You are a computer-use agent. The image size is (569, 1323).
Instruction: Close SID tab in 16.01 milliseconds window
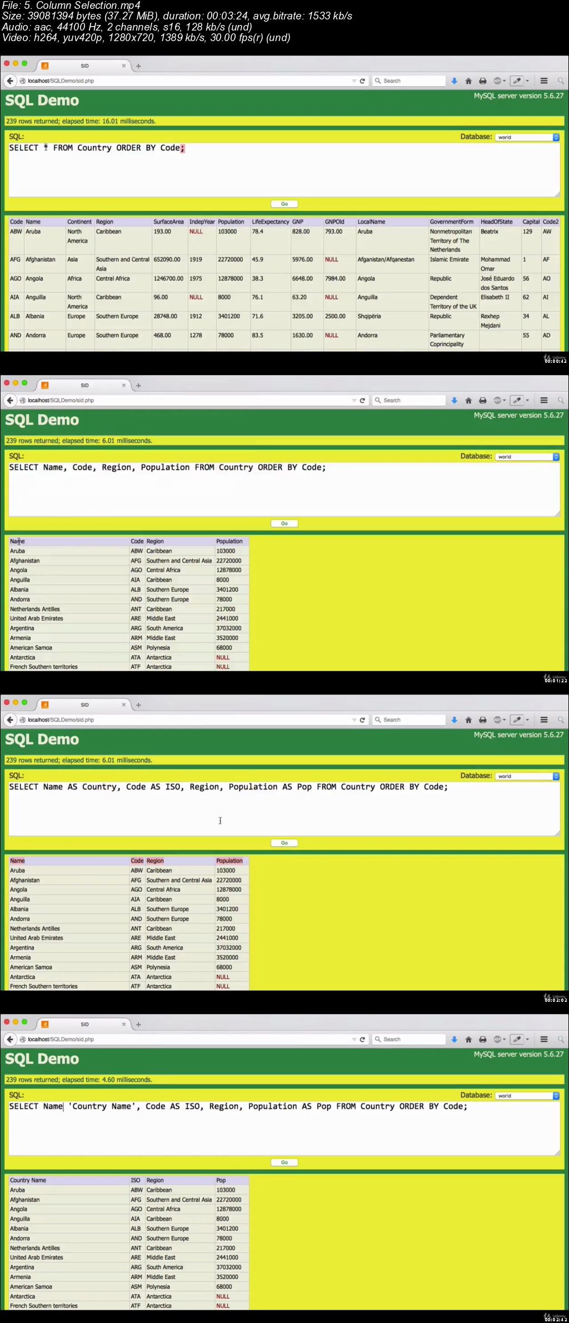pyautogui.click(x=124, y=66)
